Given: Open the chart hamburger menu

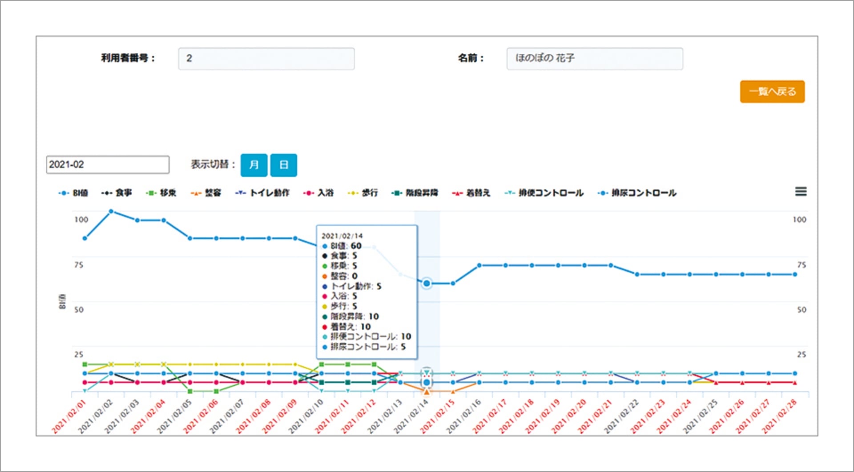Looking at the screenshot, I should 801,192.
